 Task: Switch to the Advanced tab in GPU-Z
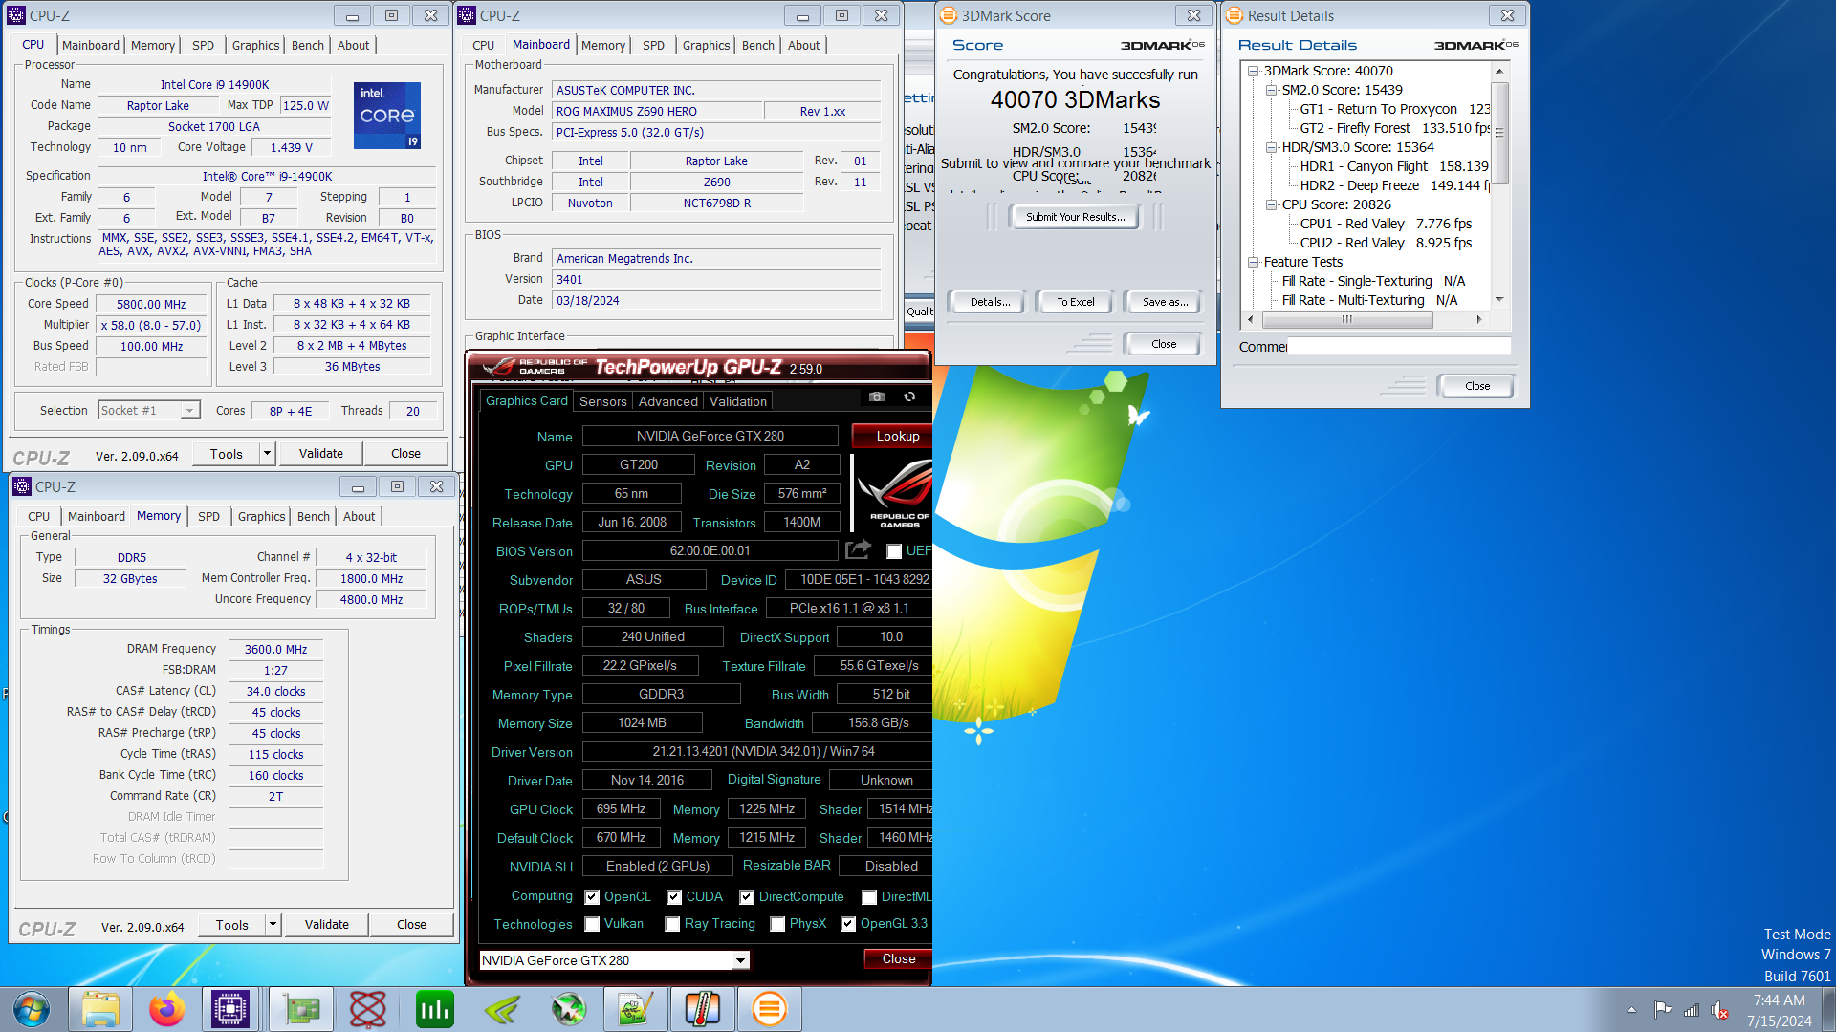pos(667,401)
